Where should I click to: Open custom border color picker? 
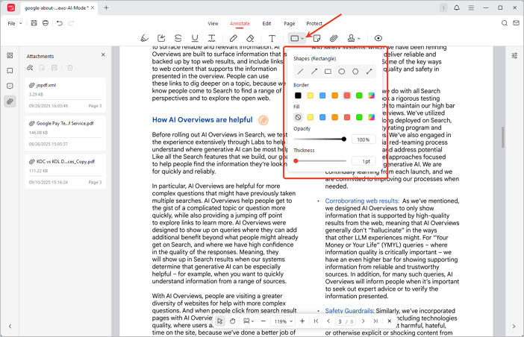tap(371, 95)
